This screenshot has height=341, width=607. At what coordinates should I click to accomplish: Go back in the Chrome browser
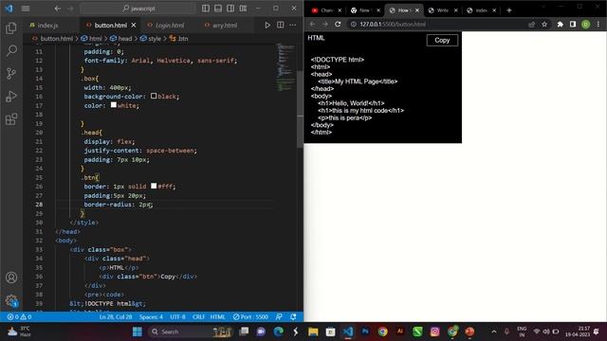(x=312, y=24)
